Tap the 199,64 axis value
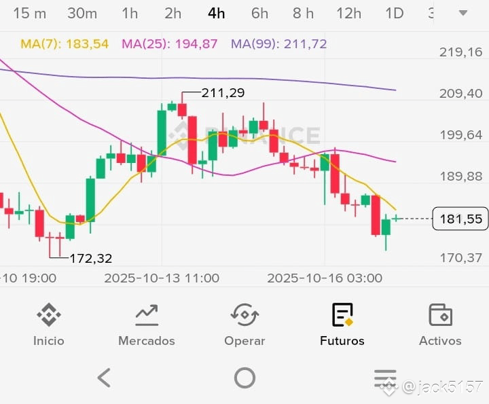Viewport: 489px width, 404px height. pos(461,135)
